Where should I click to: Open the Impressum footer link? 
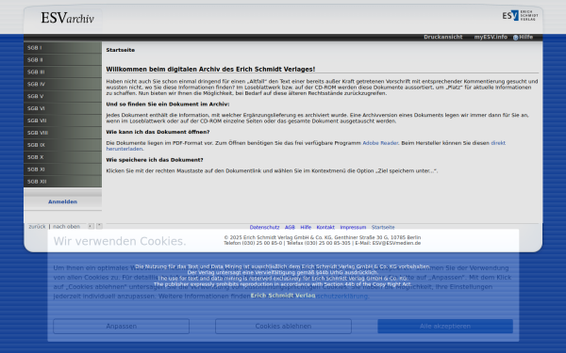[353, 227]
